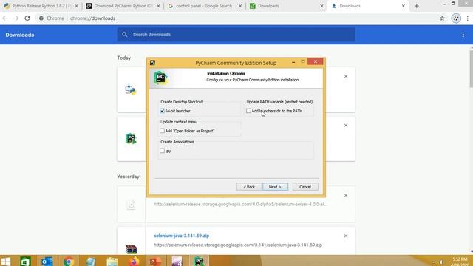The width and height of the screenshot is (473, 266).
Task: Click the selenium-java archive file icon
Action: (131, 249)
